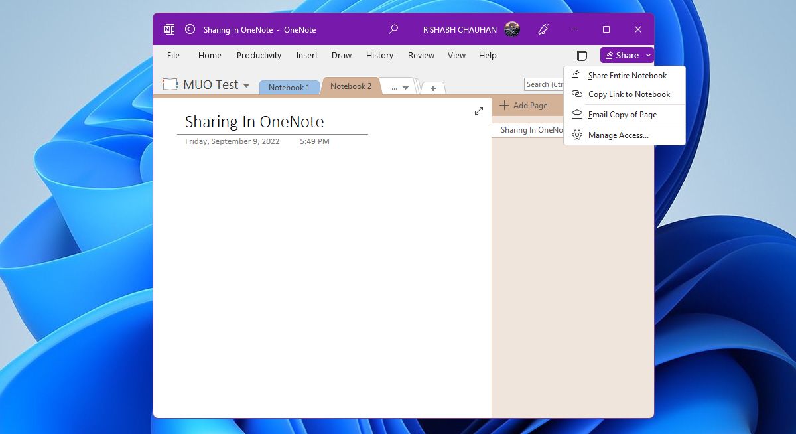Open the Review tab

421,55
